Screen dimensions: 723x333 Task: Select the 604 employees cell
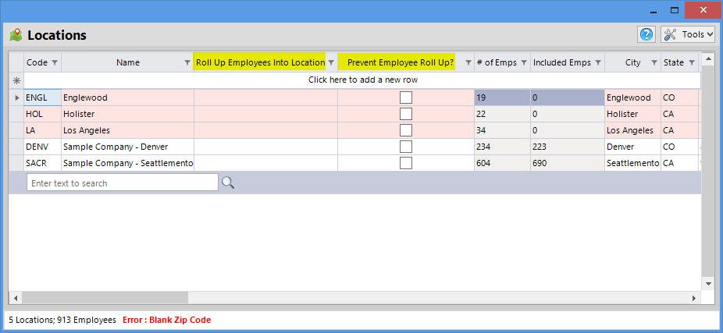[x=502, y=163]
